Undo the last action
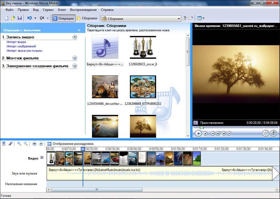 pos(29,18)
